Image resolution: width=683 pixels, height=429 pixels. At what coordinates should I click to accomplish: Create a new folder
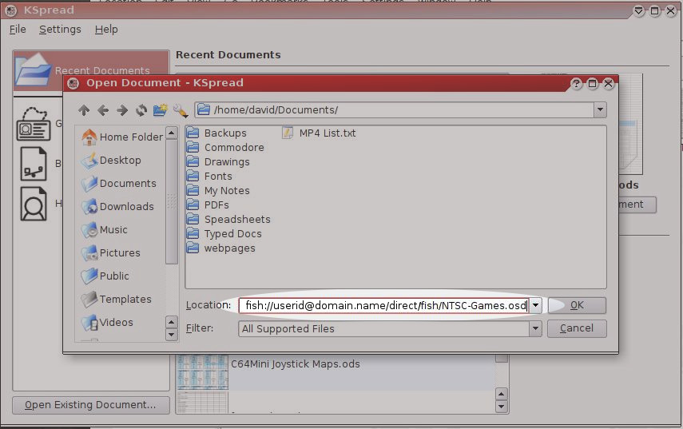point(161,110)
